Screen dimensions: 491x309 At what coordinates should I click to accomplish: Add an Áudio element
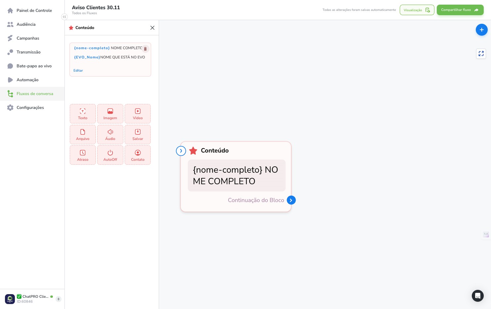point(110,135)
